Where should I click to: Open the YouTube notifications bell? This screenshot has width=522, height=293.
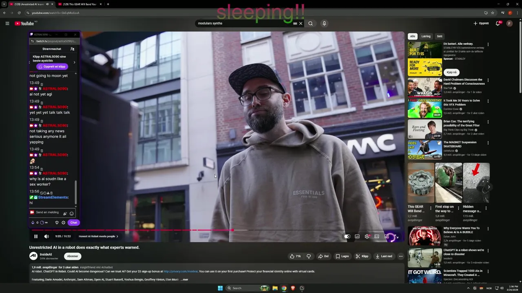tap(498, 23)
